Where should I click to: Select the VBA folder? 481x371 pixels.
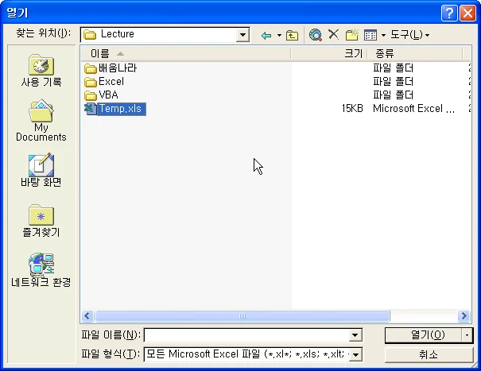(101, 95)
